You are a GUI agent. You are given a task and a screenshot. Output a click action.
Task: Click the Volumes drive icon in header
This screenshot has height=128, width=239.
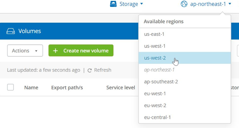point(11,31)
